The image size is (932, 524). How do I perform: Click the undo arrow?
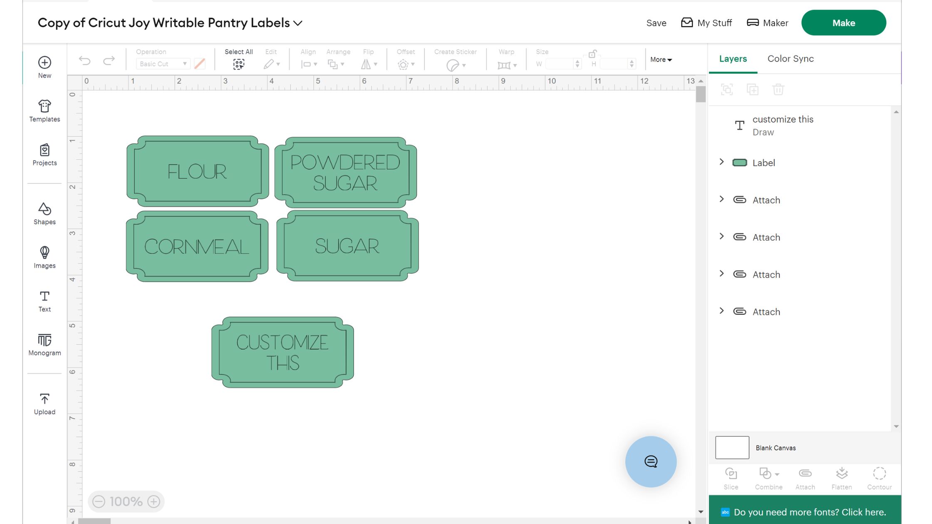tap(84, 61)
